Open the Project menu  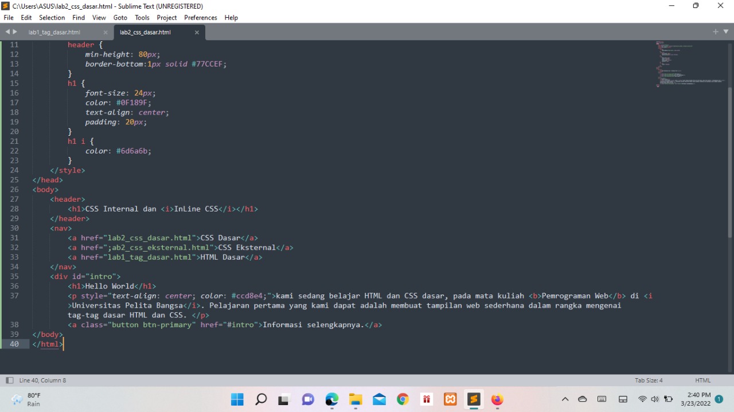tap(167, 18)
